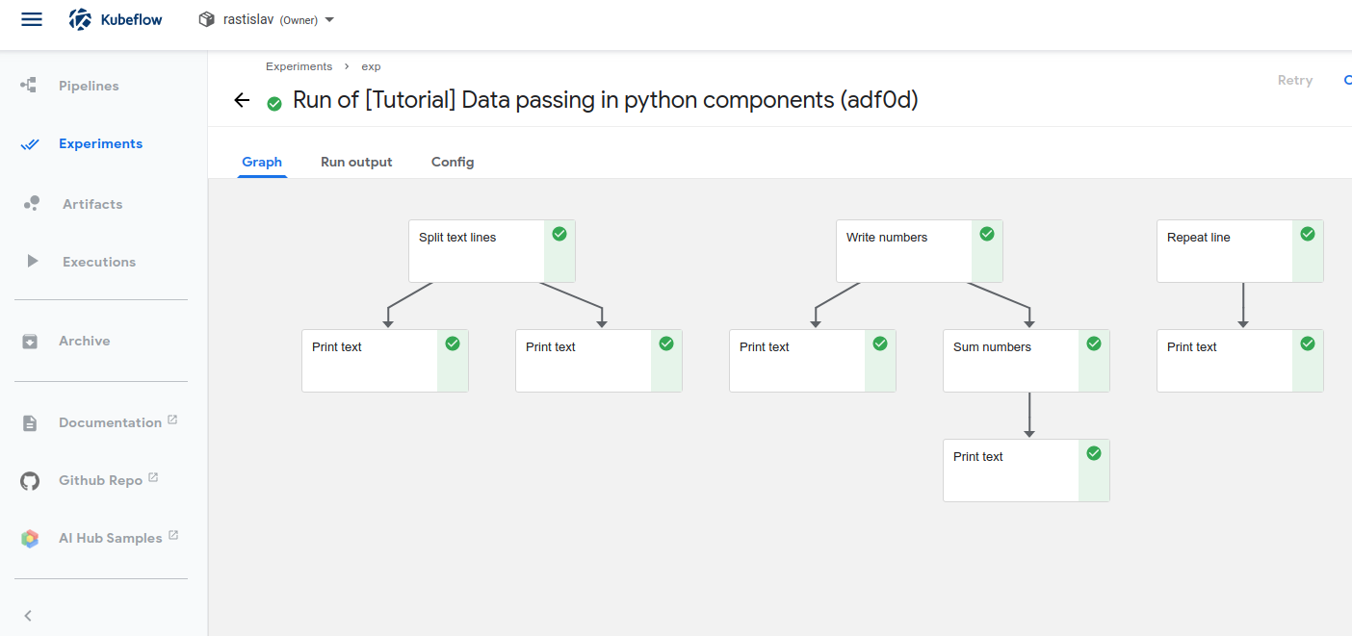This screenshot has width=1352, height=636.
Task: Click the Archive sidebar icon
Action: coord(30,342)
